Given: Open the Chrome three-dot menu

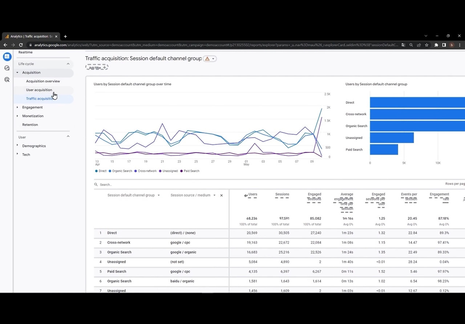Looking at the screenshot, I should pyautogui.click(x=460, y=45).
